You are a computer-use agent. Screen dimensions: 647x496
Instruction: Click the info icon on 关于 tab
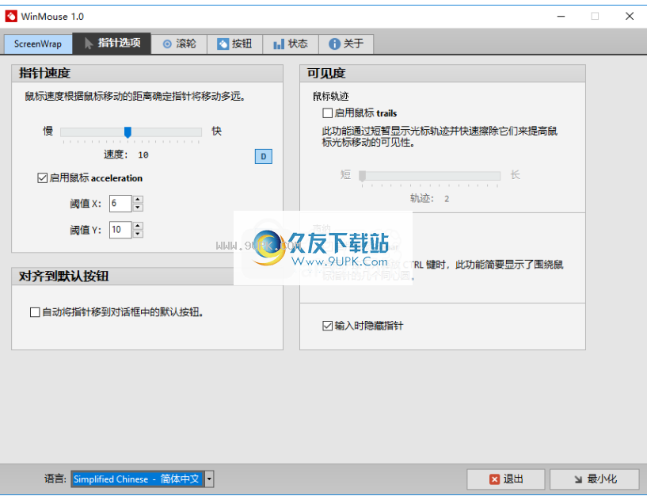coord(334,44)
